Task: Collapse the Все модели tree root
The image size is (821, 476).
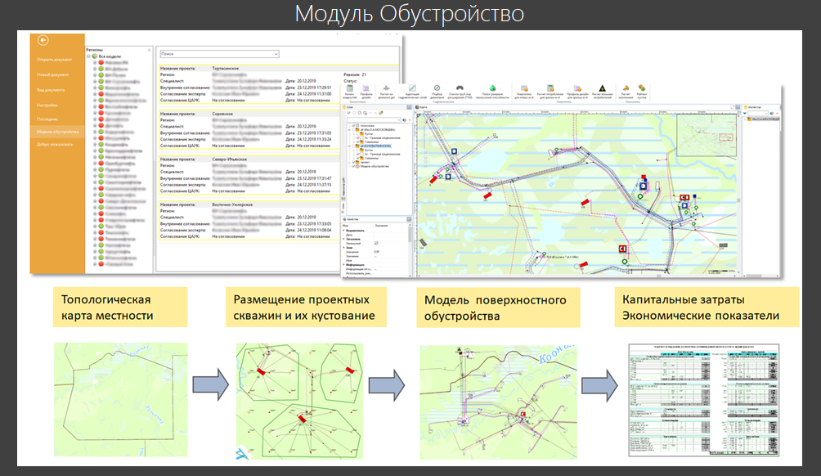Action: coord(88,56)
